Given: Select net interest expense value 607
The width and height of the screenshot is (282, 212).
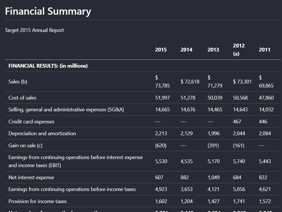Looking at the screenshot, I should click(x=159, y=177).
